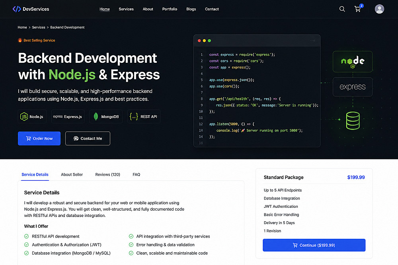The image size is (398, 265).
Task: Open the Reviews (120) tab
Action: click(107, 174)
